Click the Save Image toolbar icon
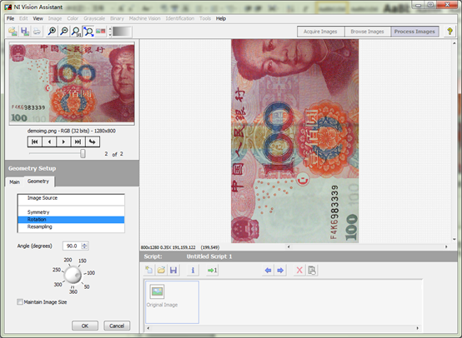The image size is (462, 338). (25, 31)
